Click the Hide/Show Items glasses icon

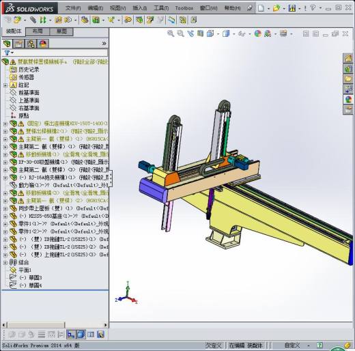point(242,34)
